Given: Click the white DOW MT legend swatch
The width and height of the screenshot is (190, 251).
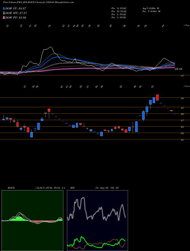Looking at the screenshot, I should [4, 13].
